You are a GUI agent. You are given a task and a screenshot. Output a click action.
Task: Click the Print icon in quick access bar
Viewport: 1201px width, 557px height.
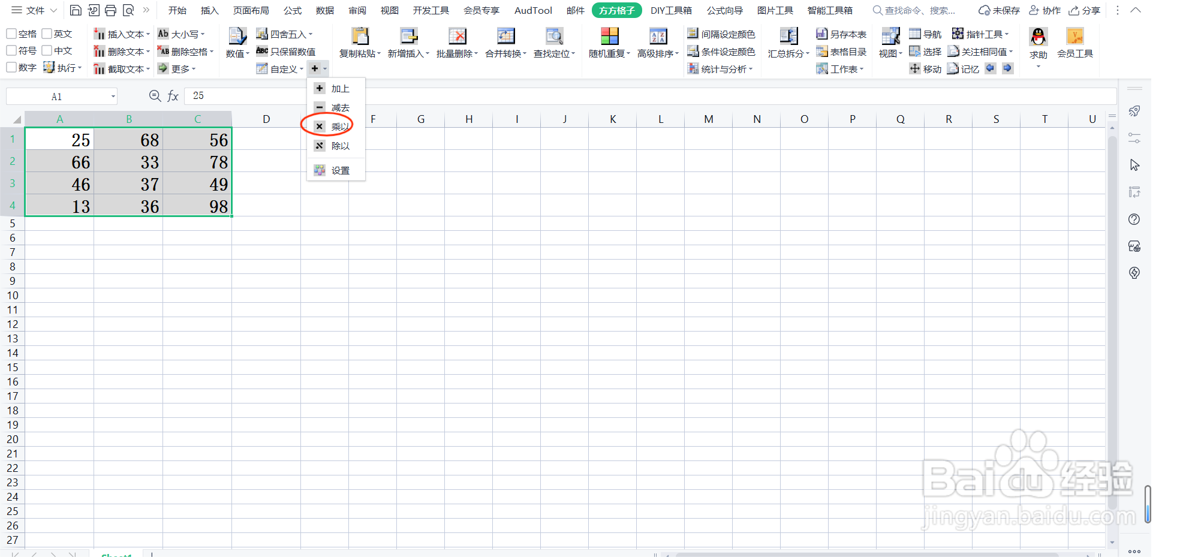(110, 10)
